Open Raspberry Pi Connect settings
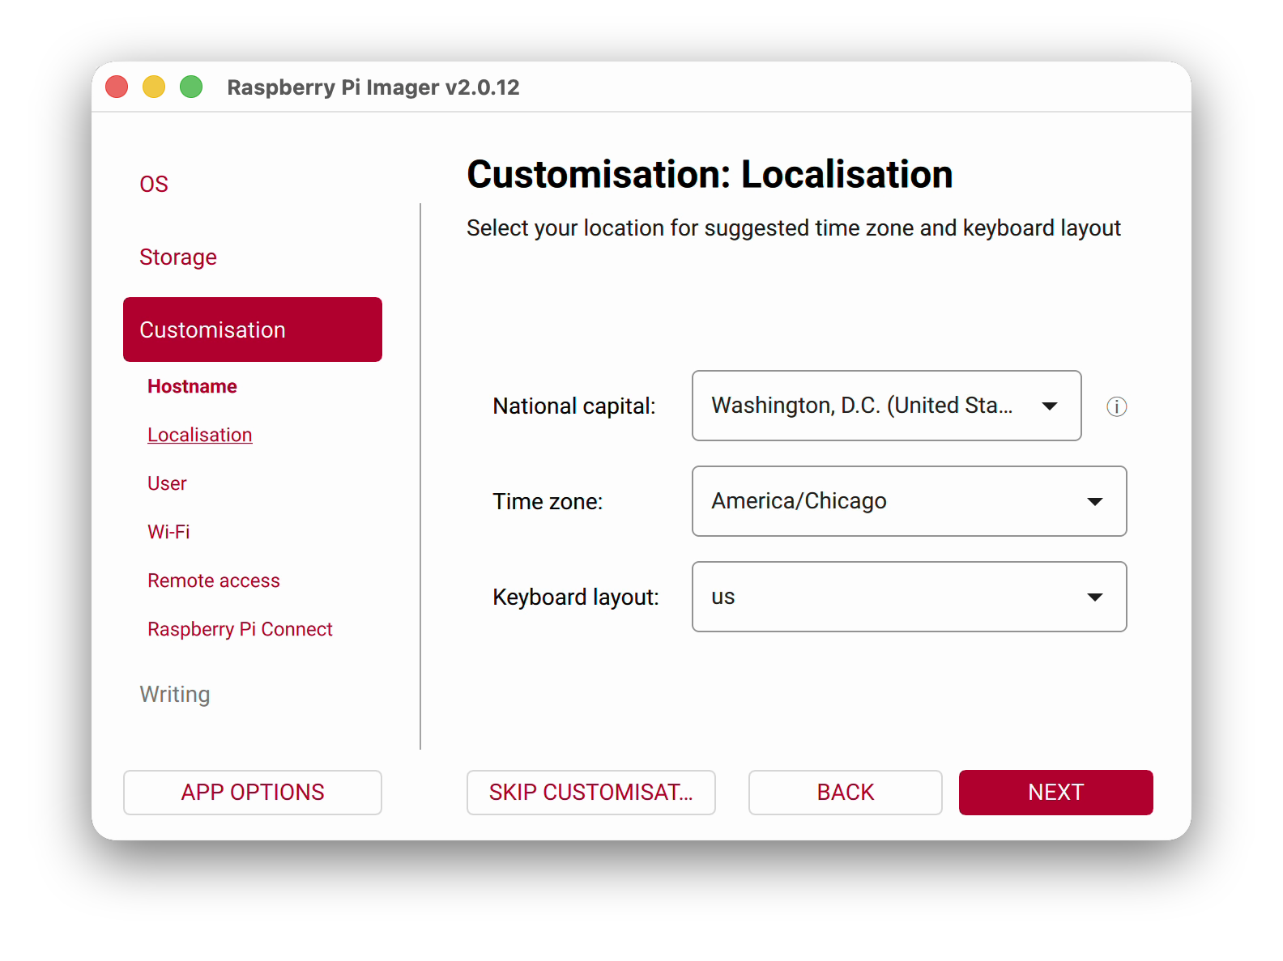The image size is (1283, 961). 240,629
